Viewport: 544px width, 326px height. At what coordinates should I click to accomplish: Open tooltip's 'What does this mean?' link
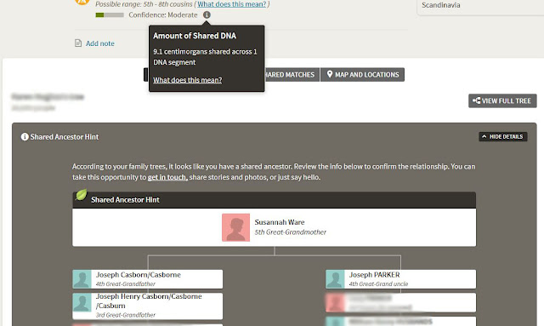tap(187, 80)
